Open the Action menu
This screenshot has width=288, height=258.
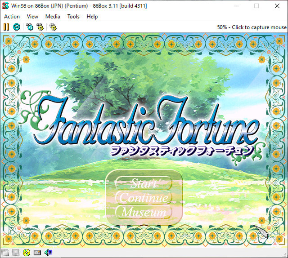point(12,17)
